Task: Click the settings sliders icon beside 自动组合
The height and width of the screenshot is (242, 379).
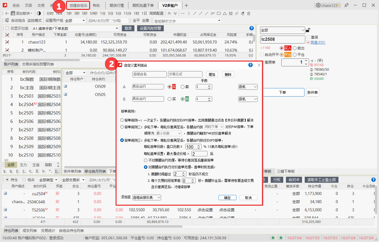Action: pos(7,20)
